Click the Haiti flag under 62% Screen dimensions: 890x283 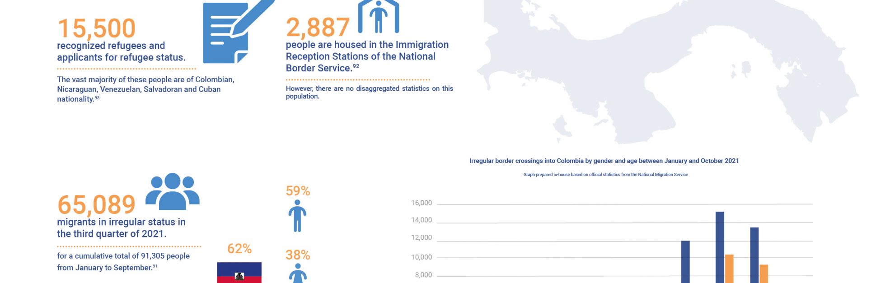coord(239,273)
